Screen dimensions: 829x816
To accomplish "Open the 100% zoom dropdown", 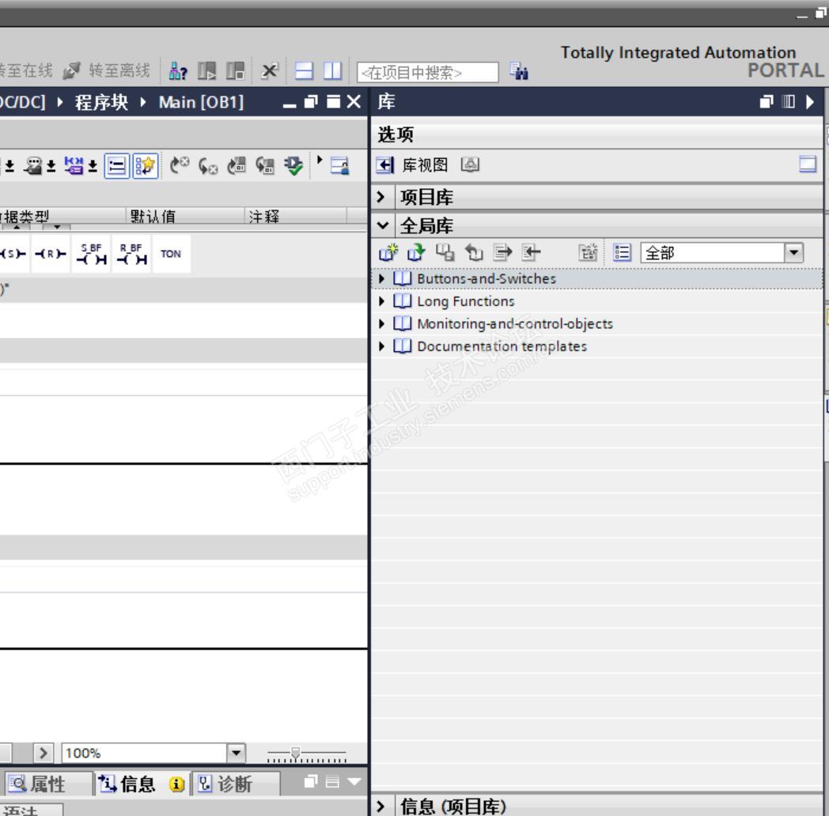I will click(237, 753).
